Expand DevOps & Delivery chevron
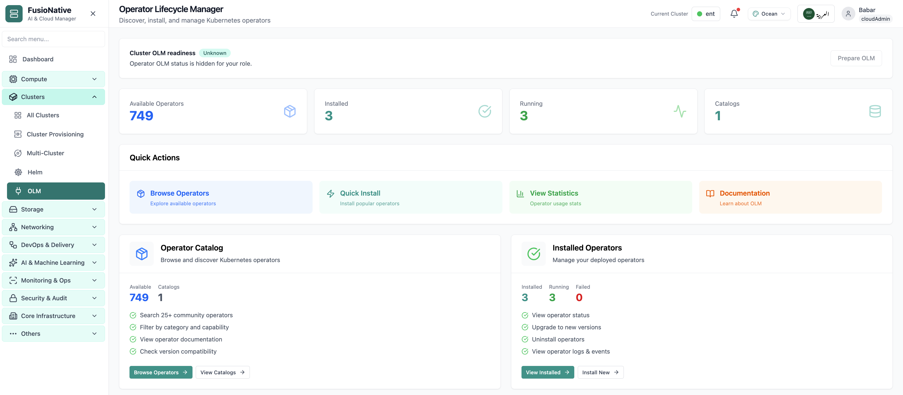Screen dimensions: 903x395 click(94, 245)
